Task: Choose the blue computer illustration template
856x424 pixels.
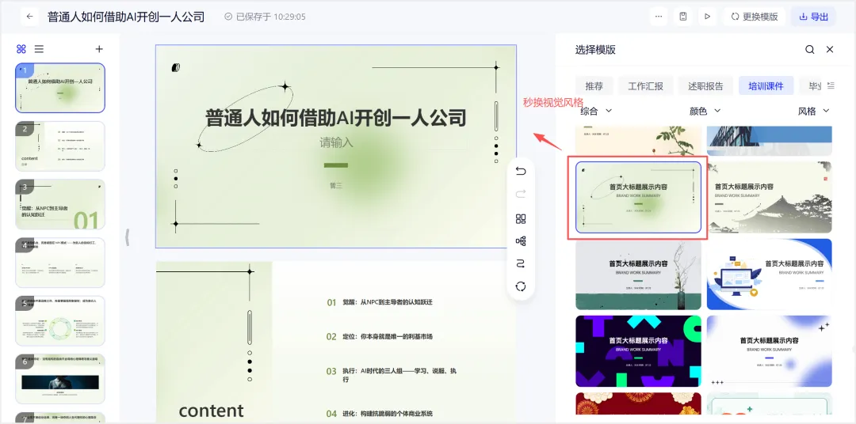Action: (x=769, y=274)
